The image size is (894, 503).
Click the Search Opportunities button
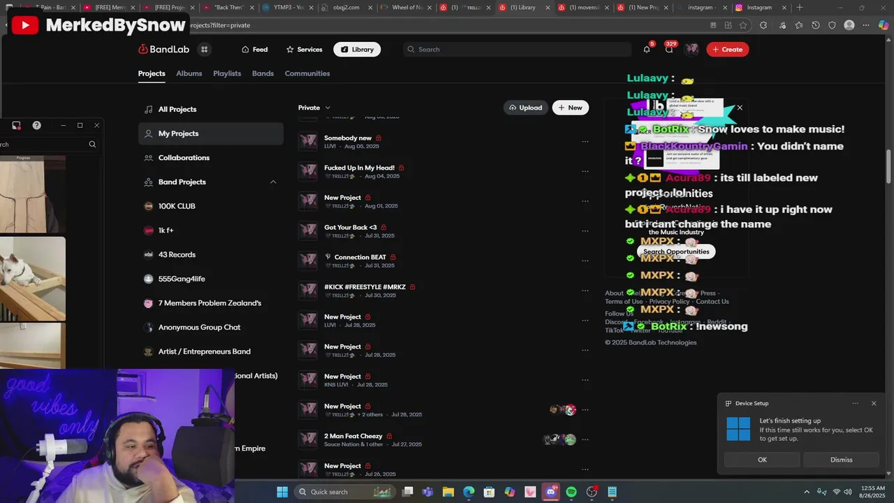point(676,251)
